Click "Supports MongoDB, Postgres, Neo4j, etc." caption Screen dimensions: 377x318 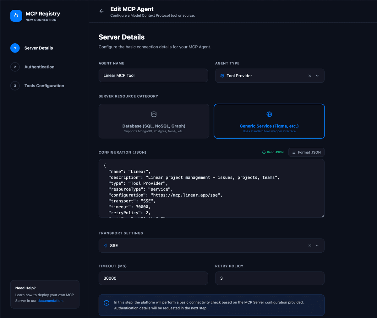pyautogui.click(x=154, y=131)
